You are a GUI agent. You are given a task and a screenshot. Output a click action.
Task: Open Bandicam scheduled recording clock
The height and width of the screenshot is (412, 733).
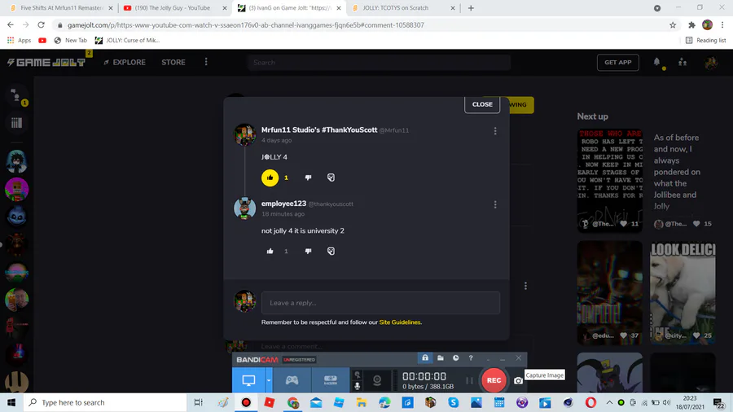pyautogui.click(x=456, y=357)
